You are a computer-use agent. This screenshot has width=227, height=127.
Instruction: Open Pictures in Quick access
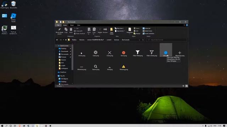(63, 57)
